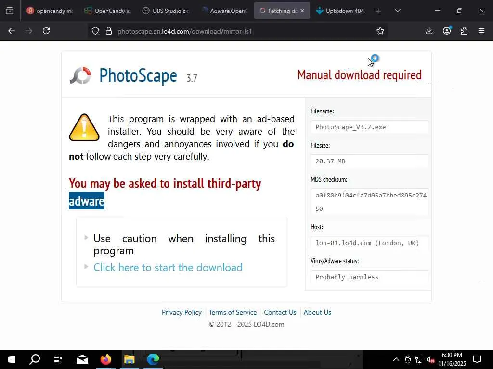The width and height of the screenshot is (493, 369).
Task: Open Task View on the taskbar
Action: pyautogui.click(x=58, y=359)
